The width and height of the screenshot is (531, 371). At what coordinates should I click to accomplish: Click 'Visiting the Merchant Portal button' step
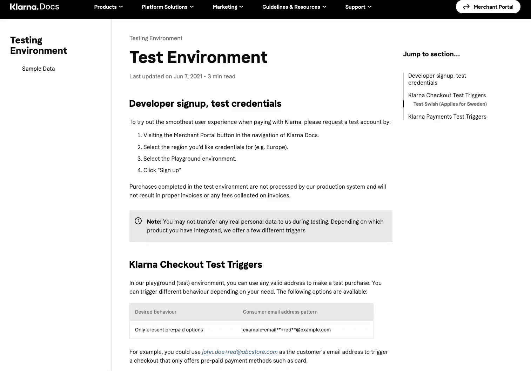point(231,135)
